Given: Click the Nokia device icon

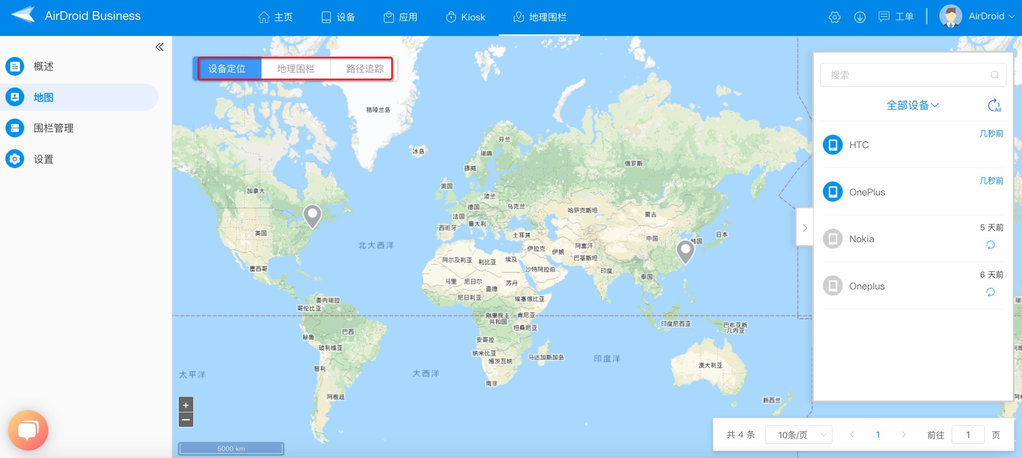Looking at the screenshot, I should pyautogui.click(x=833, y=238).
